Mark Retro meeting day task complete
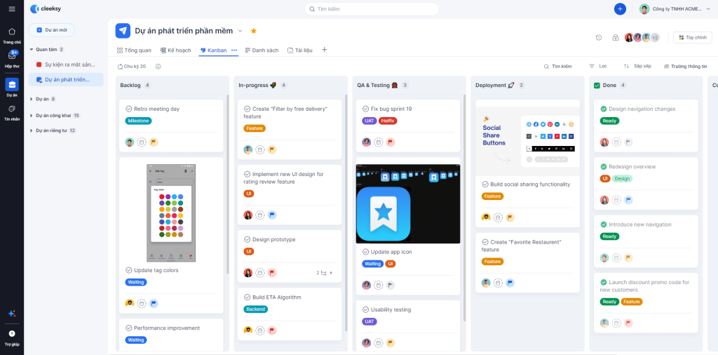Image resolution: width=718 pixels, height=355 pixels. pyautogui.click(x=129, y=109)
